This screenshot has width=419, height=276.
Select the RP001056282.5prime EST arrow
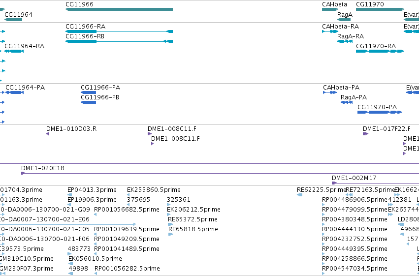tap(96, 274)
